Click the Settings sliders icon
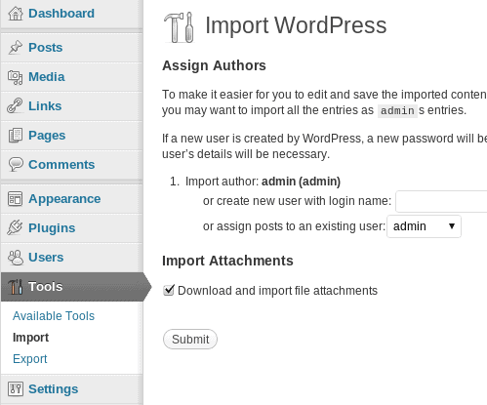This screenshot has height=405, width=487. click(16, 389)
